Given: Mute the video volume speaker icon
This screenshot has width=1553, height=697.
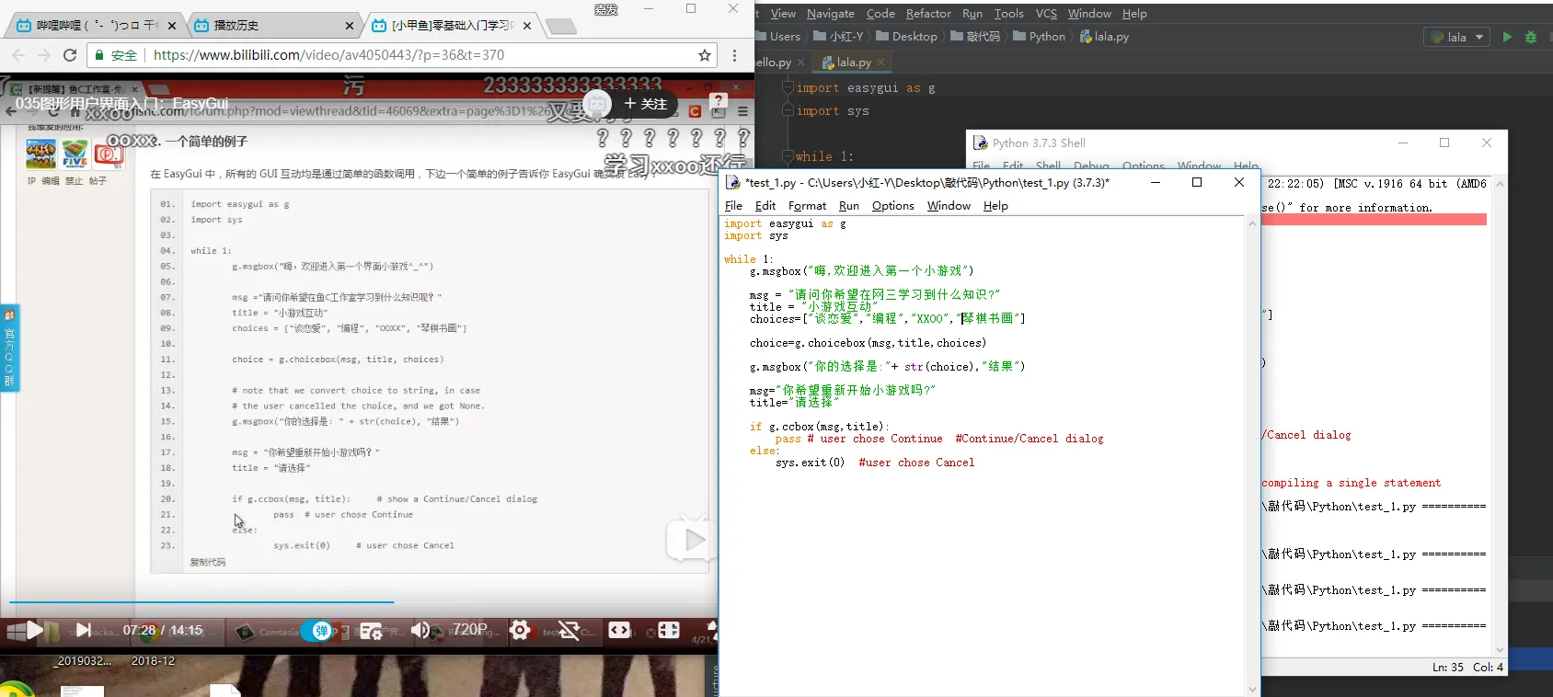Looking at the screenshot, I should (420, 630).
